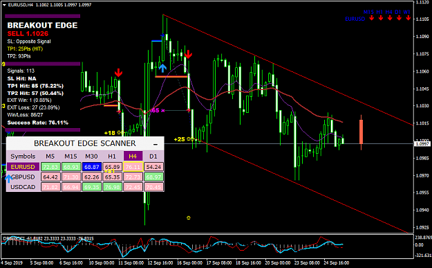Open EURUSD M5 cell showing 72.83
This screenshot has height=268, width=432.
point(50,167)
